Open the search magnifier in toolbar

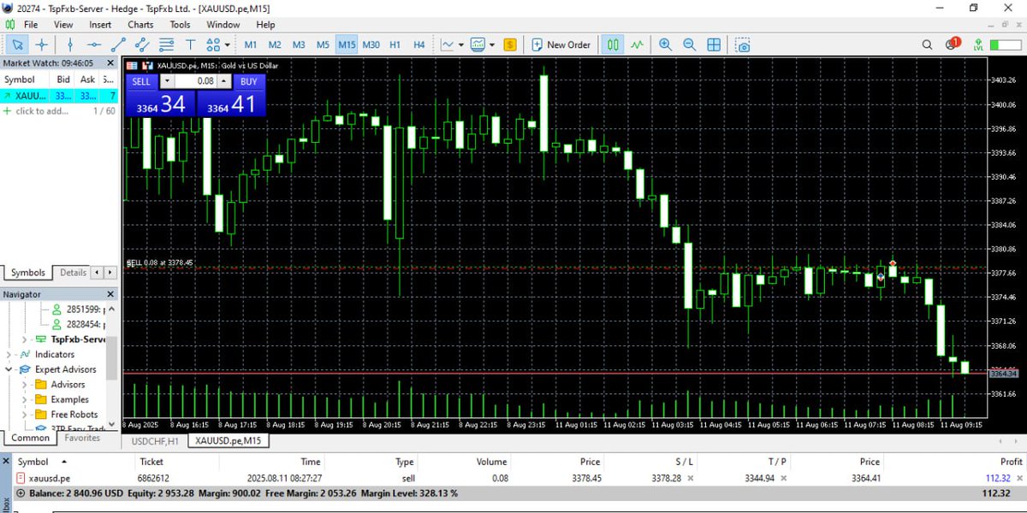(x=927, y=44)
